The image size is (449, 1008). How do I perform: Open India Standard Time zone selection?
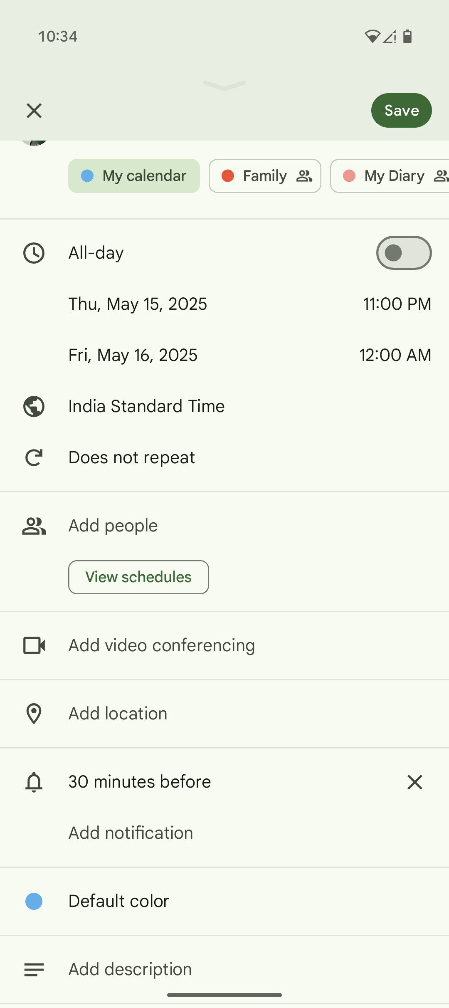146,406
